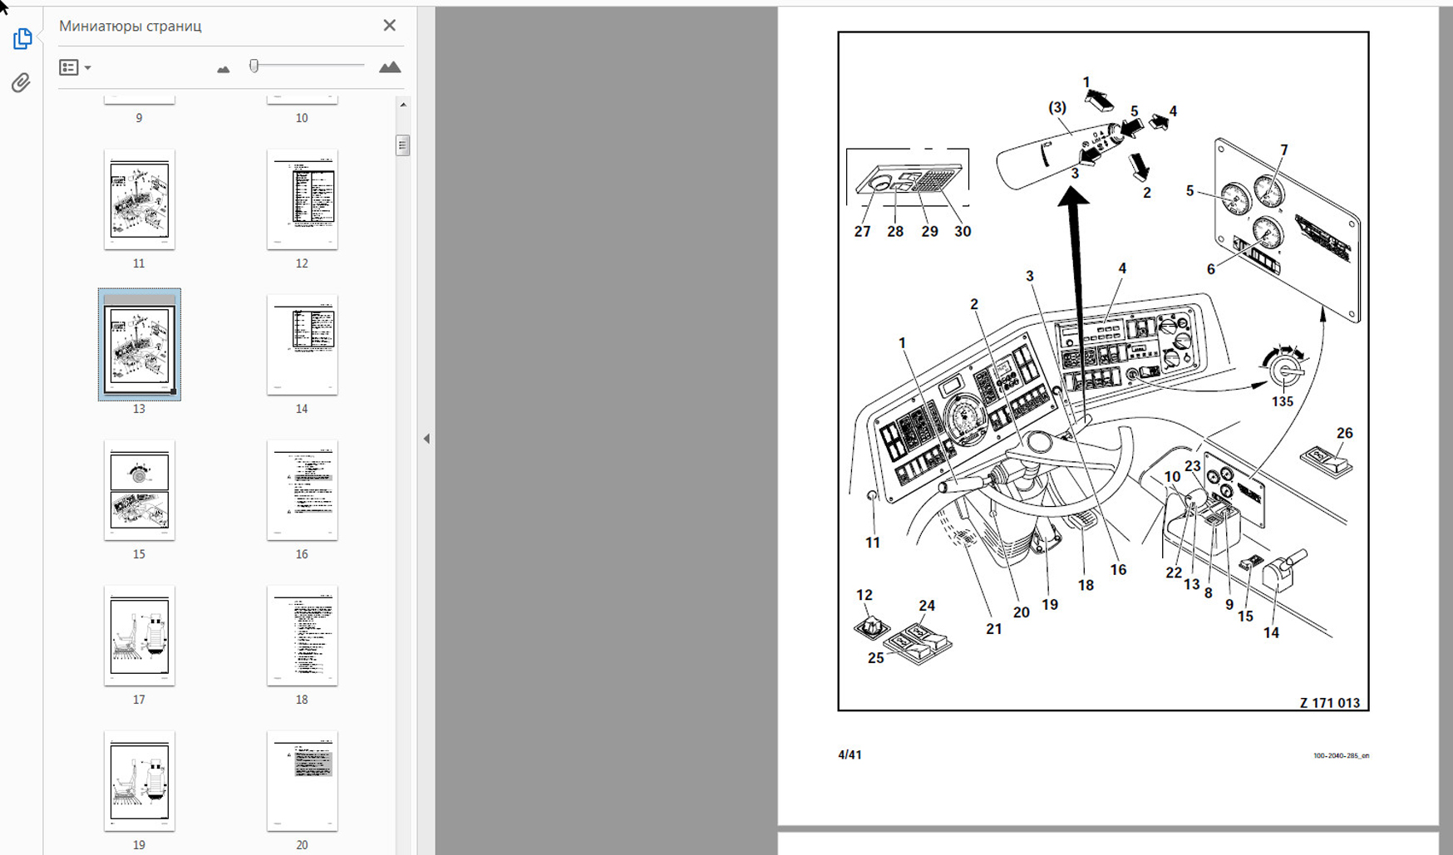The image size is (1453, 855).
Task: Click the highlighted page 13 thumbnail
Action: 139,345
